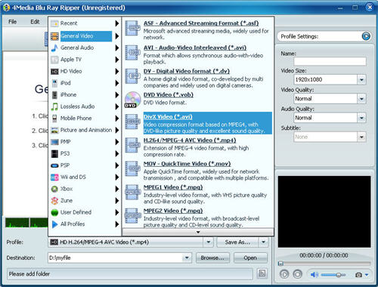
Task: Open the File menu
Action: [12, 22]
